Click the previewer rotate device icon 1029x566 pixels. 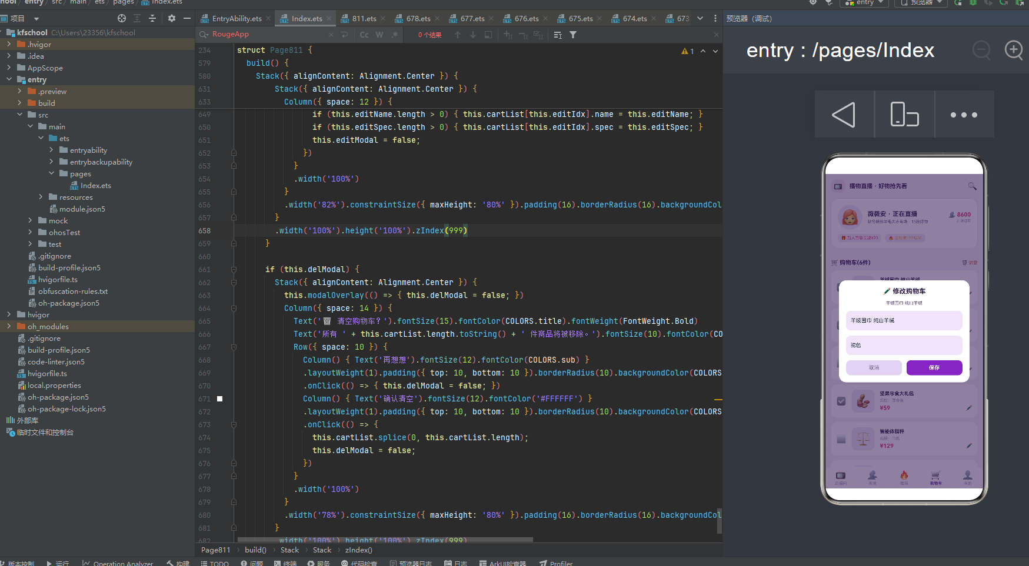(904, 115)
